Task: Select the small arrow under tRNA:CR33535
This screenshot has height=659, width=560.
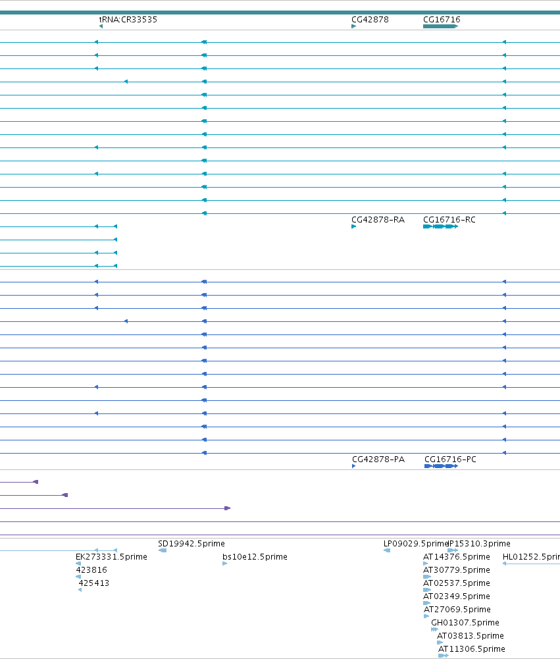Action: [x=101, y=26]
